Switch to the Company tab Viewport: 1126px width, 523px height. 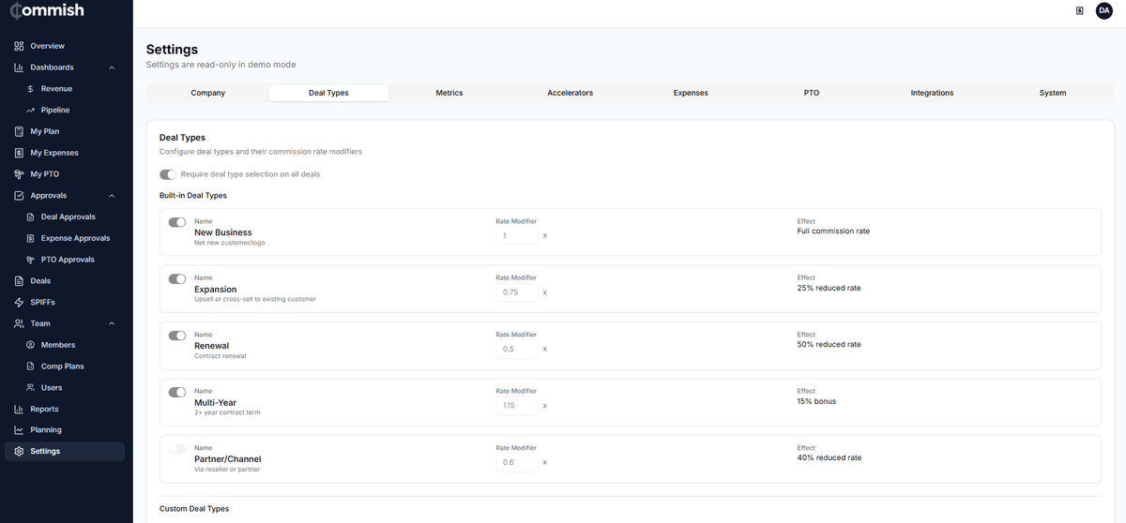[x=208, y=93]
